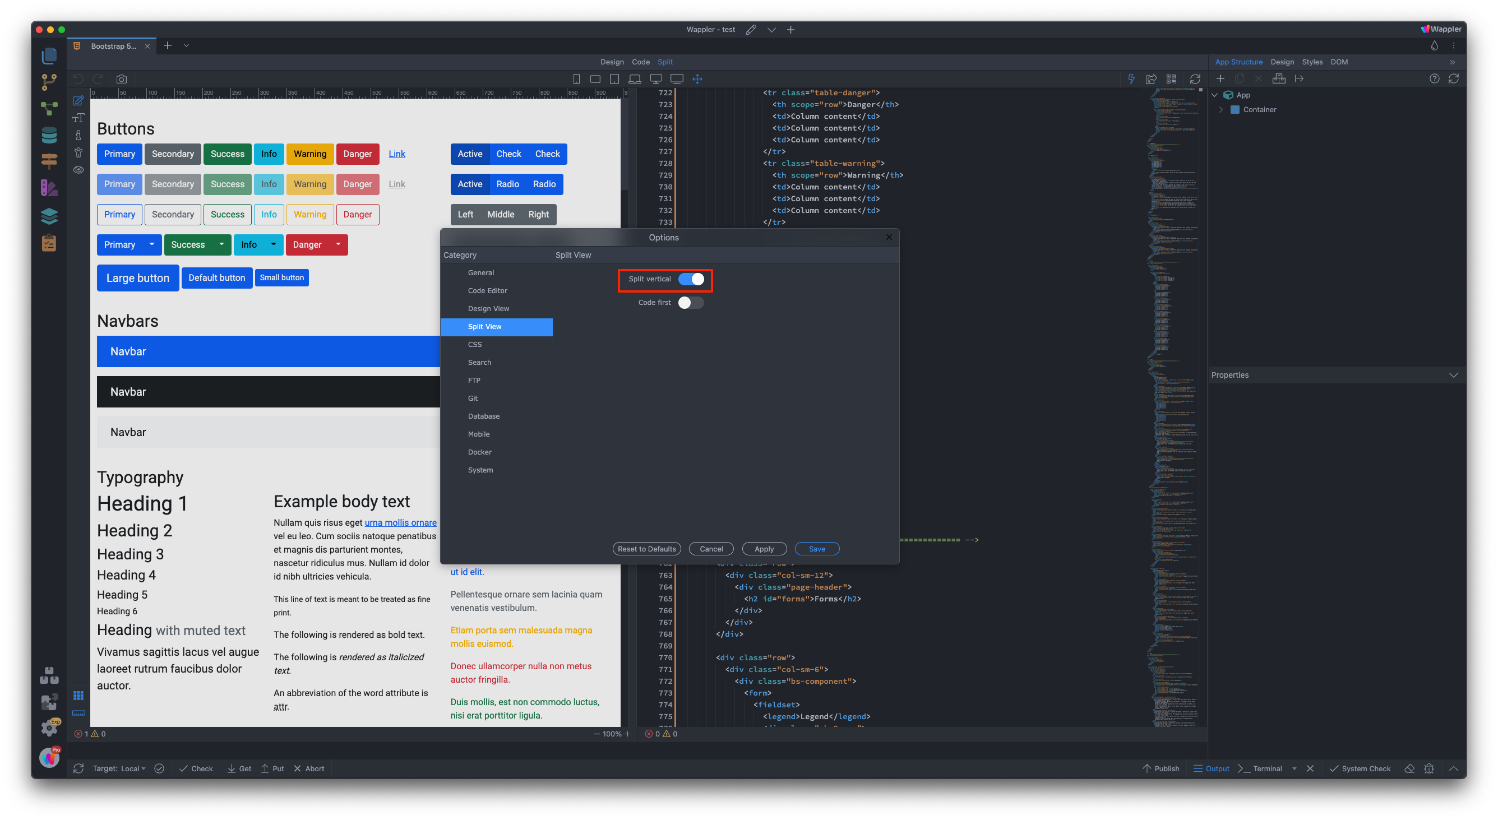Enable the Code first toggle
1498x820 pixels.
(x=691, y=303)
